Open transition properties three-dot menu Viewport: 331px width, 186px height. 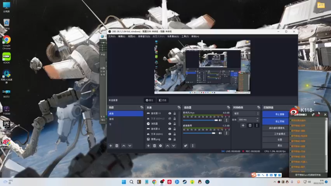point(257,126)
